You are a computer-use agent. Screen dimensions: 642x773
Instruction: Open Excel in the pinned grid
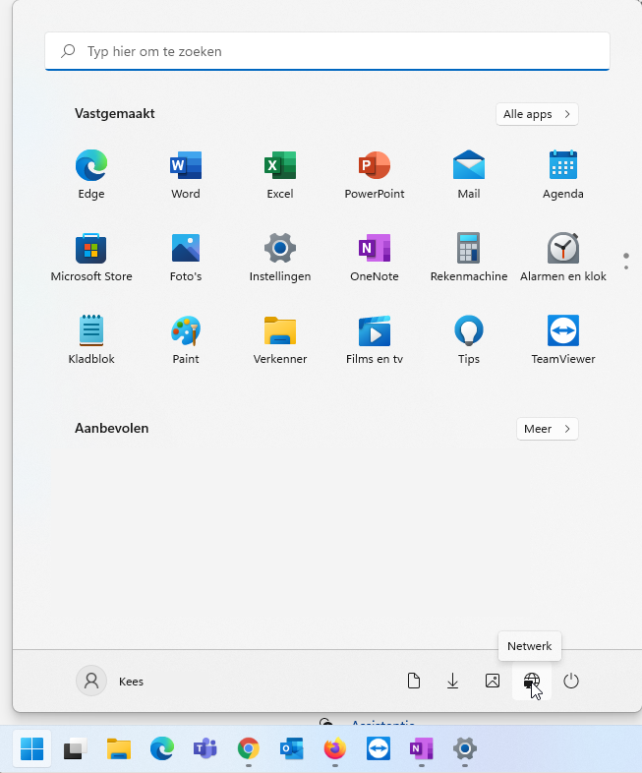pyautogui.click(x=280, y=174)
